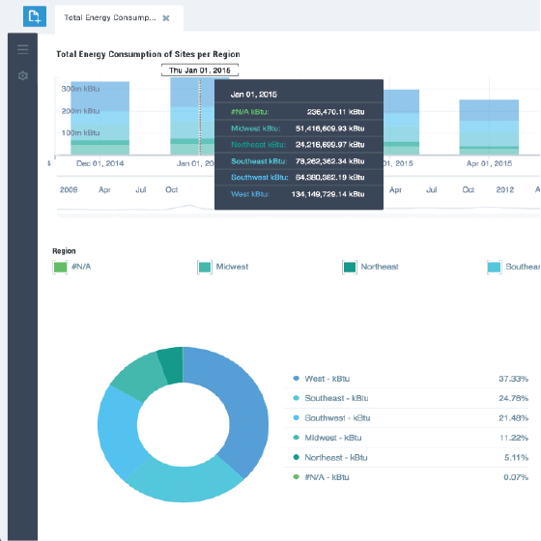Toggle the Midwest region checkbox
The height and width of the screenshot is (541, 541).
tap(205, 267)
